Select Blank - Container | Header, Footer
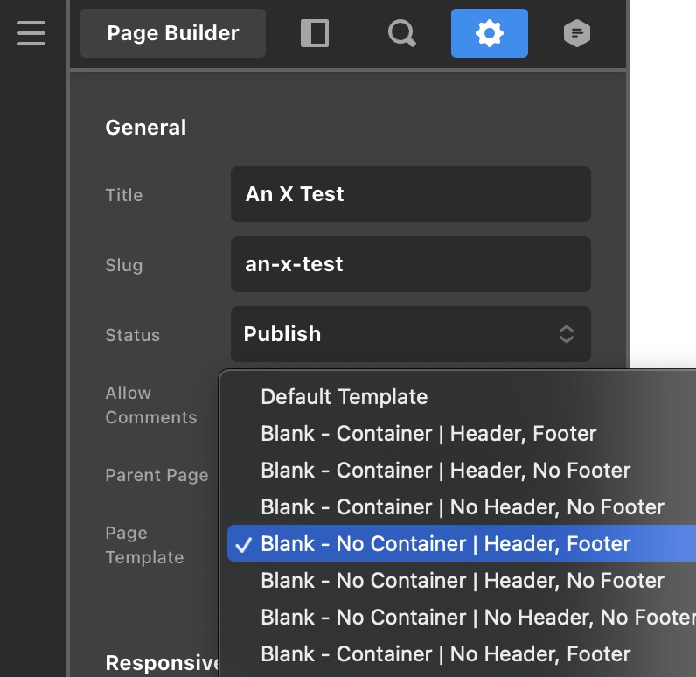Image resolution: width=696 pixels, height=677 pixels. (x=428, y=434)
